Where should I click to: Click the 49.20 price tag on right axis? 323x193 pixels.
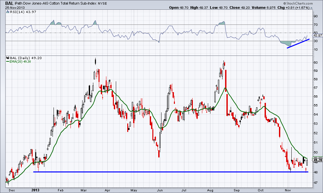317,160
